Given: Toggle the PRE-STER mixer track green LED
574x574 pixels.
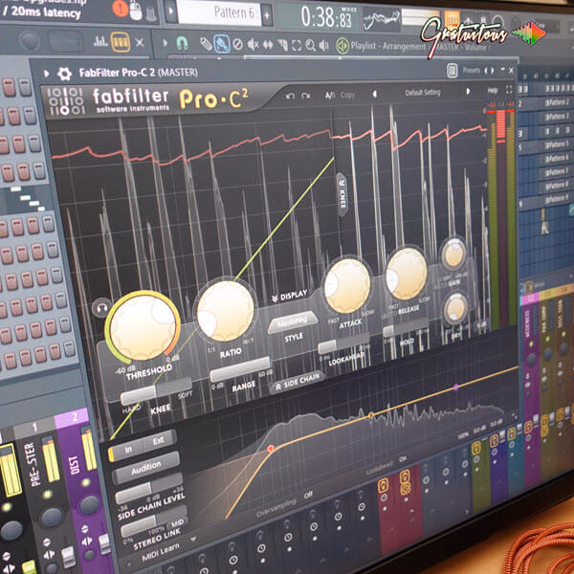Looking at the screenshot, I should (47, 495).
